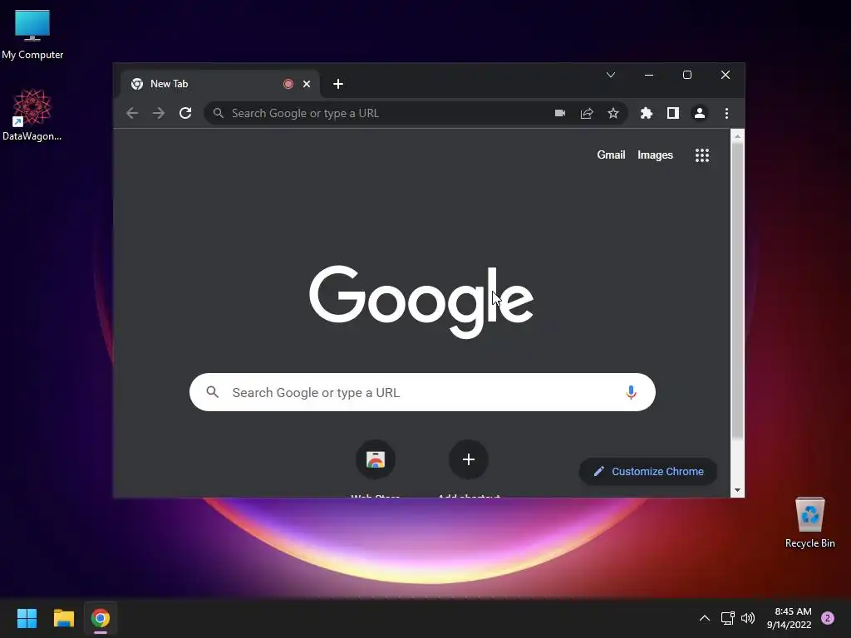Reload the current page
This screenshot has height=638, width=851.
185,113
